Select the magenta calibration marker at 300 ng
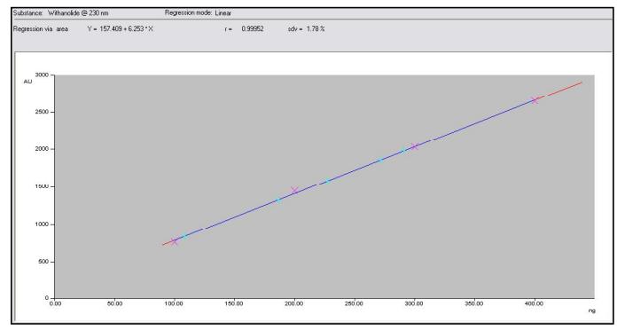Screen dimensions: 625x330 click(414, 146)
